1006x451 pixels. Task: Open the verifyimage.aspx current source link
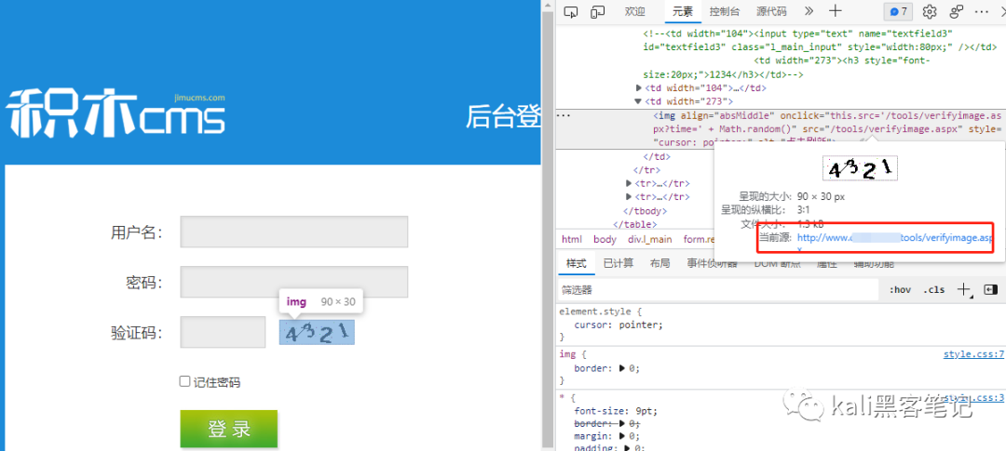(895, 238)
